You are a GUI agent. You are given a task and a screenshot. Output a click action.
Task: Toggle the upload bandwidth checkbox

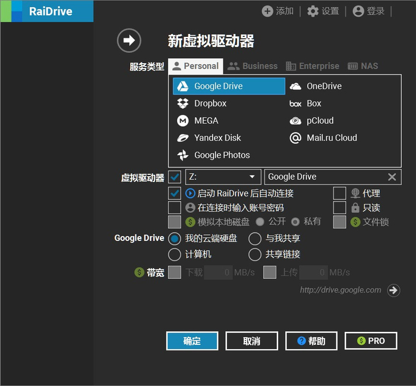[x=270, y=272]
